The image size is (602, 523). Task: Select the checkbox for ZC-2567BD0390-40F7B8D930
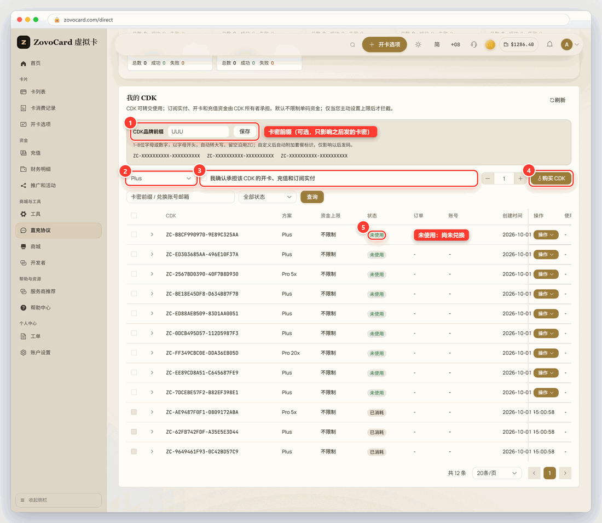coord(134,274)
